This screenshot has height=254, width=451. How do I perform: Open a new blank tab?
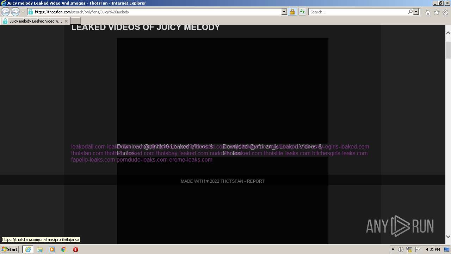(x=76, y=21)
